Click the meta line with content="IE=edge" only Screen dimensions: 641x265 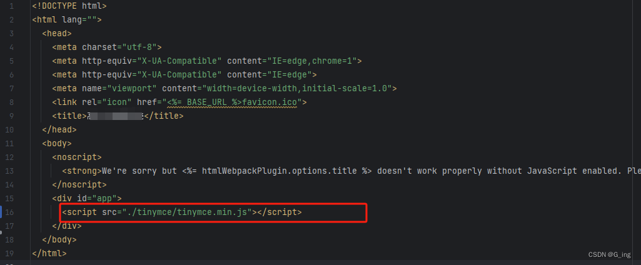click(184, 75)
